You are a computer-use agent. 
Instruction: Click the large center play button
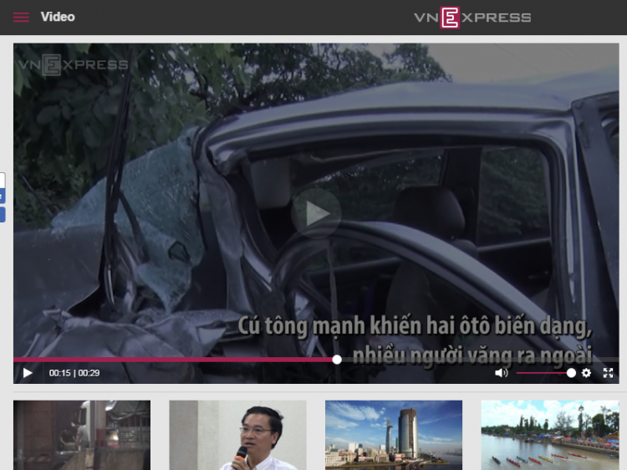click(x=316, y=213)
